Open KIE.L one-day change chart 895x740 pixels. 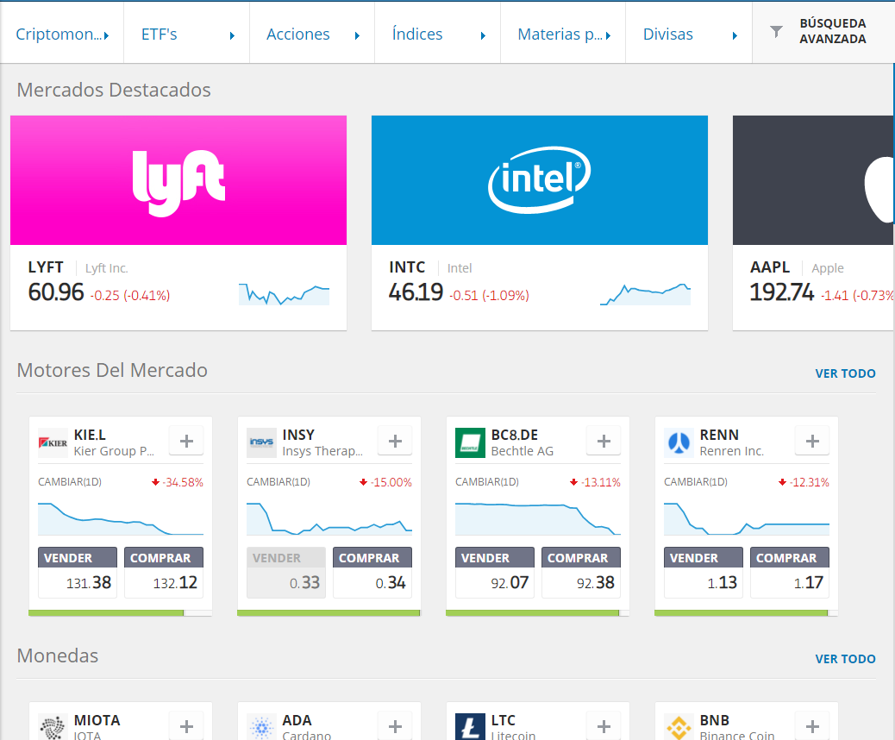click(121, 518)
